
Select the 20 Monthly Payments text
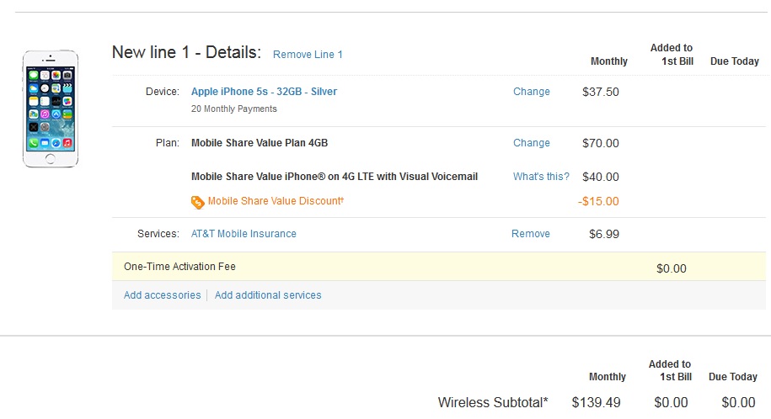pyautogui.click(x=234, y=109)
